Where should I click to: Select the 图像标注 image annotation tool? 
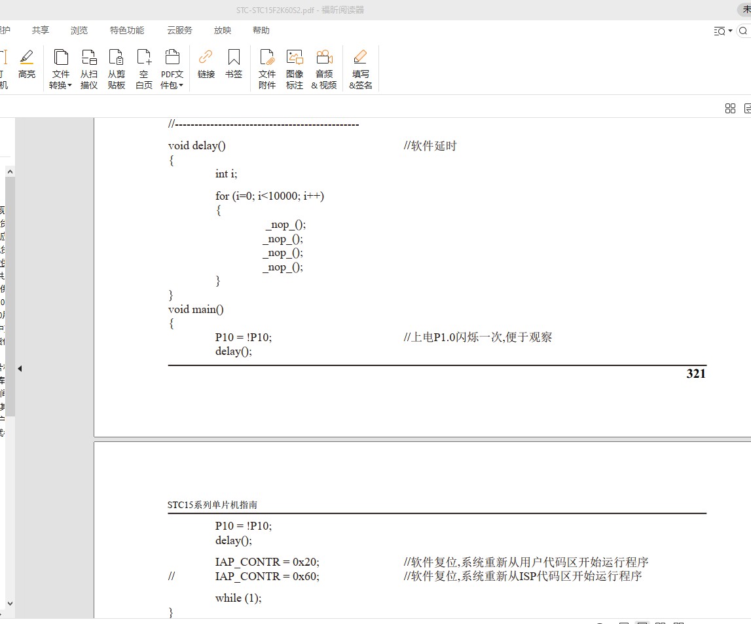point(295,69)
